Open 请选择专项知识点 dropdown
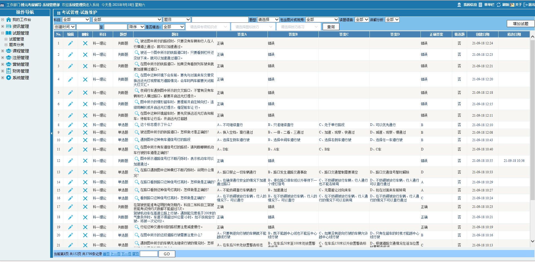 pos(208,27)
